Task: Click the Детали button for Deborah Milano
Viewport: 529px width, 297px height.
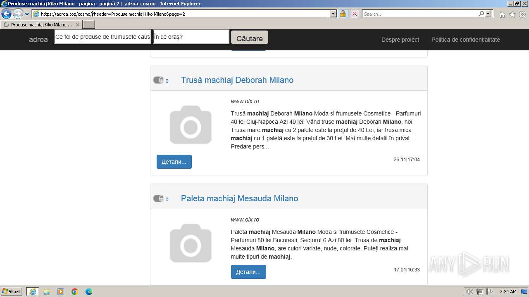Action: tap(174, 162)
